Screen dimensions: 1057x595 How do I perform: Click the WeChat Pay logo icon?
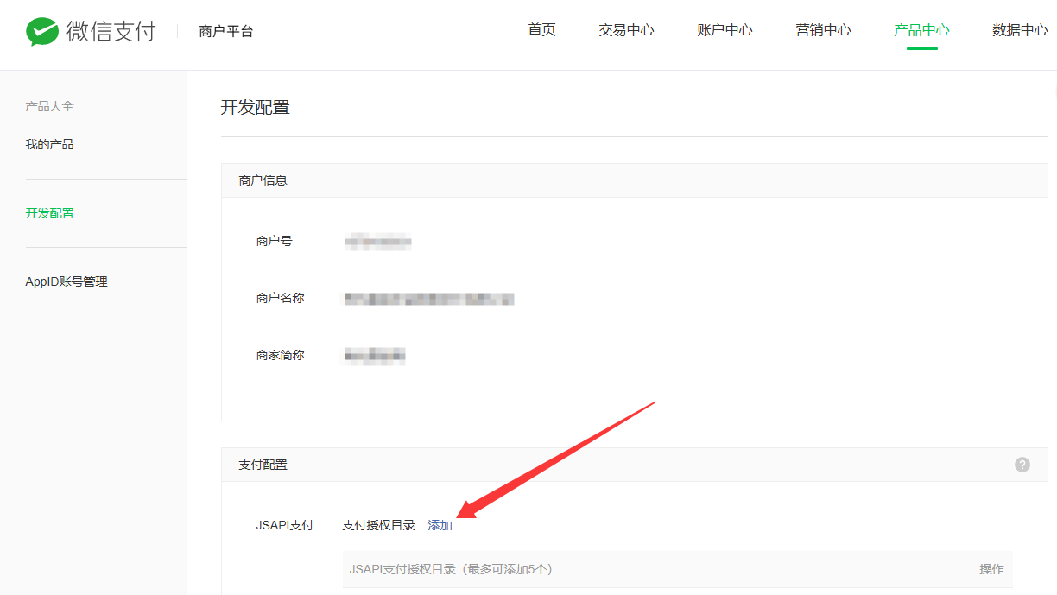pos(42,32)
